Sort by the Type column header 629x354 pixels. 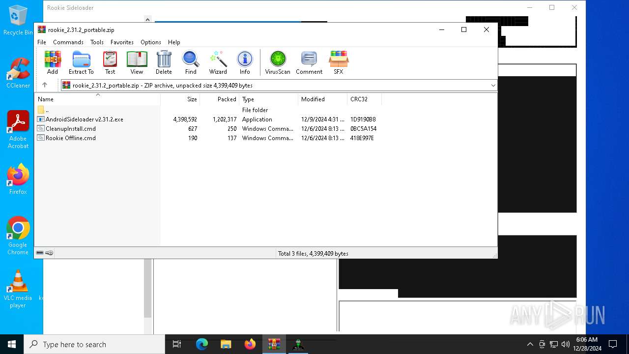point(268,99)
